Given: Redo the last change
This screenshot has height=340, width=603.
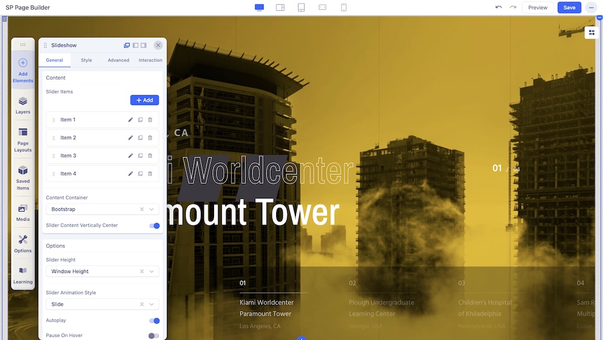Looking at the screenshot, I should 513,7.
